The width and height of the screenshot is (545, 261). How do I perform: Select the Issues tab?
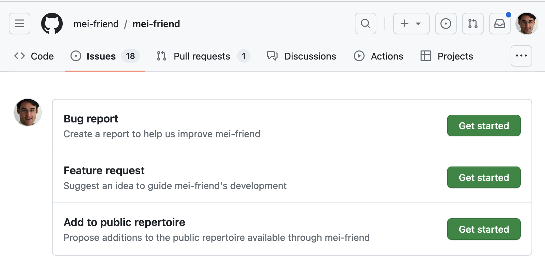105,56
